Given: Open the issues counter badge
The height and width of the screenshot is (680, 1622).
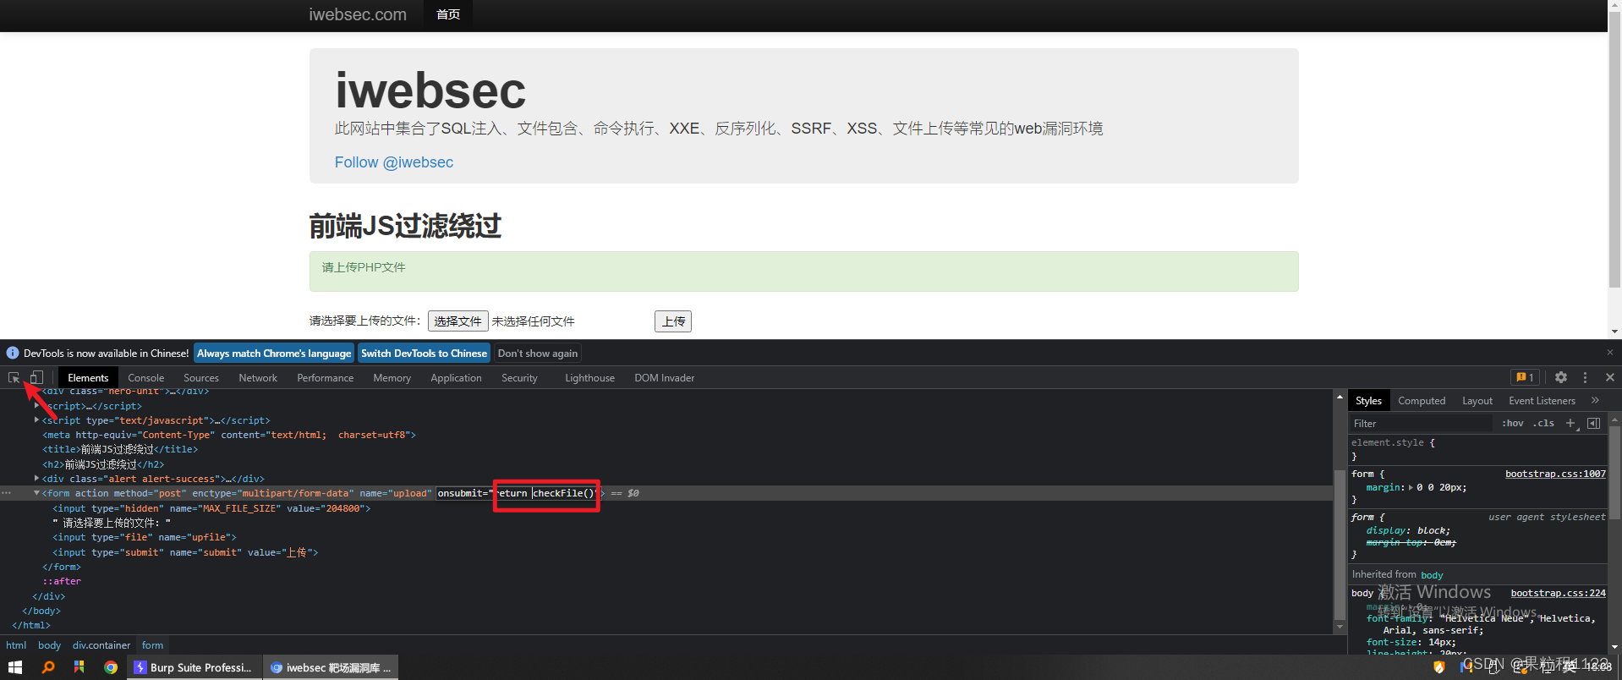Looking at the screenshot, I should (1525, 377).
